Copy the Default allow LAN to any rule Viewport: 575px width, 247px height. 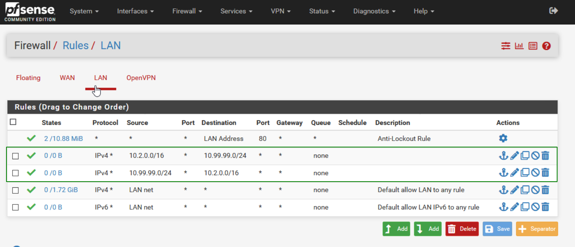coord(525,190)
